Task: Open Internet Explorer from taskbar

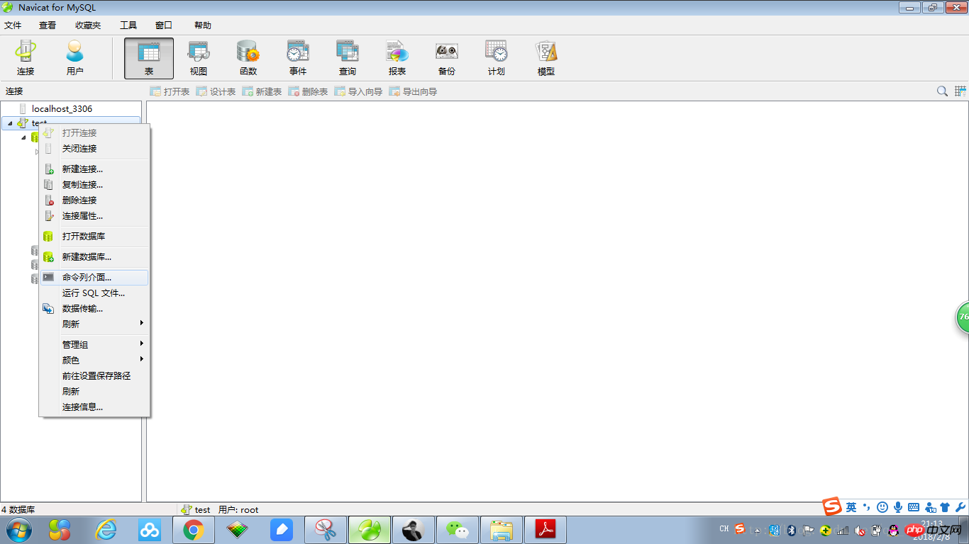Action: click(x=106, y=530)
